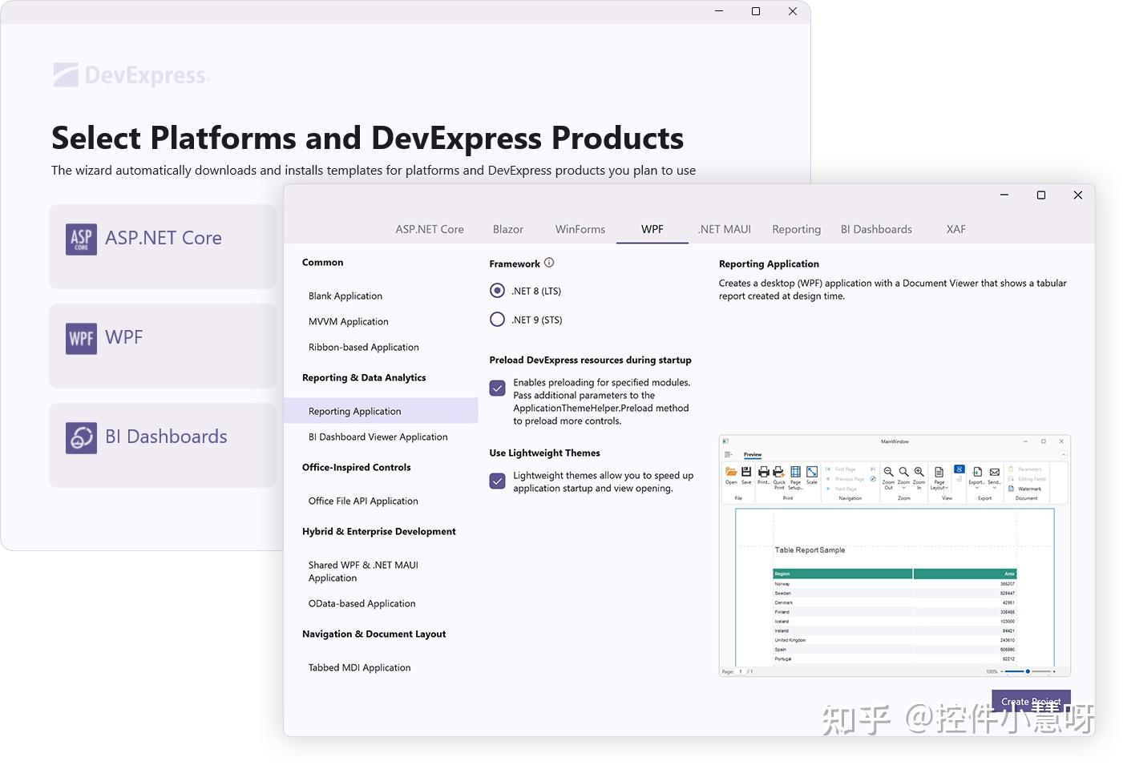Click the Create Project button

[x=1031, y=701]
